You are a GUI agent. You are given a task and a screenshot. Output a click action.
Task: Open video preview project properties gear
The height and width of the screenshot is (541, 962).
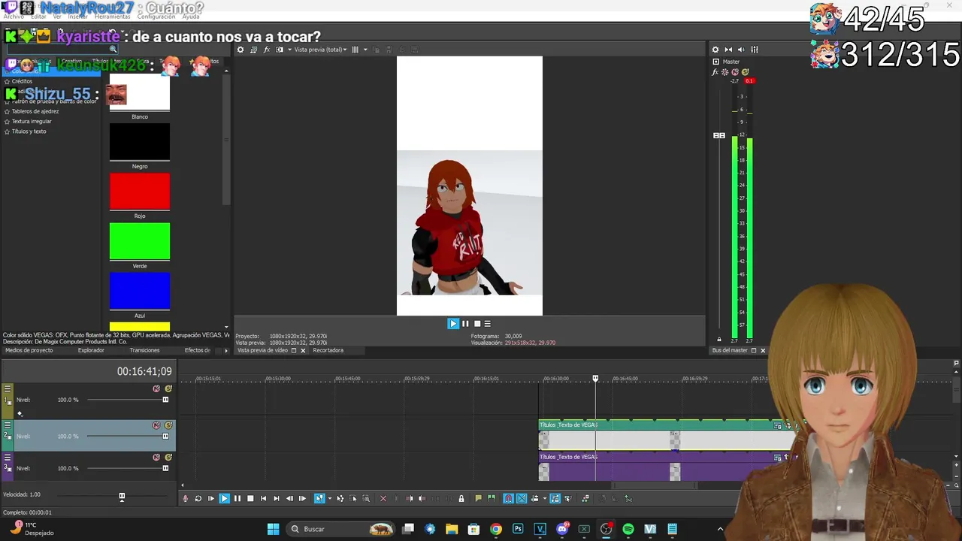click(x=240, y=50)
